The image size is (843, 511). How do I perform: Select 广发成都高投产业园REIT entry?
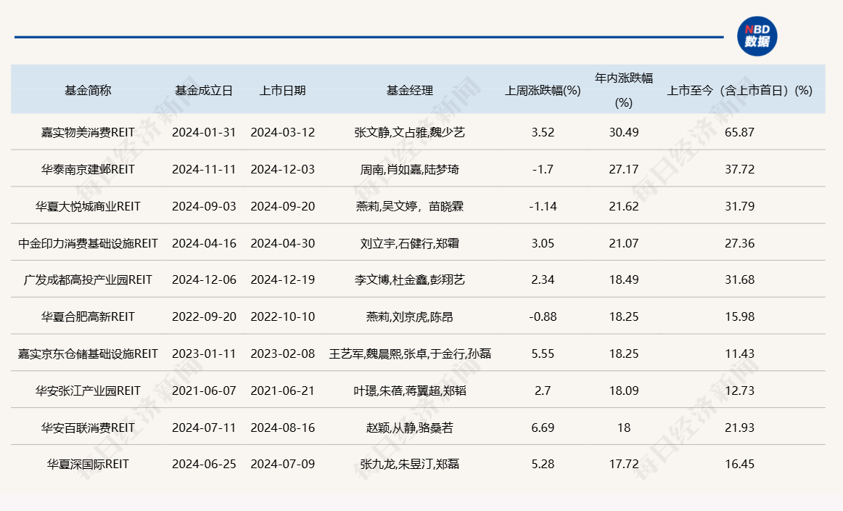tap(88, 279)
